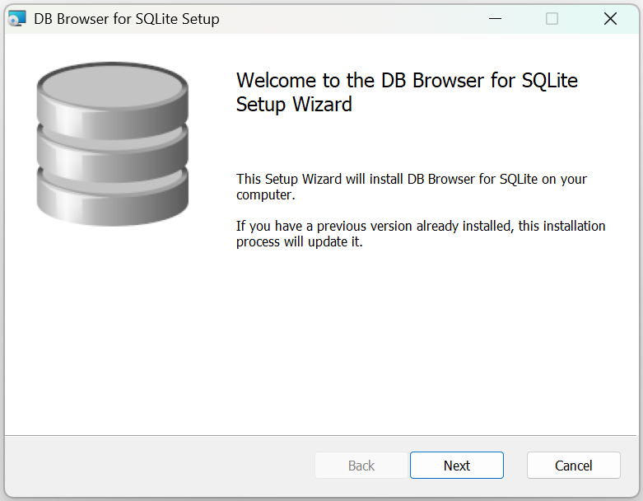Screen dimensions: 643x501
Task: Click the greyed-out maximize square icon
Action: point(552,18)
